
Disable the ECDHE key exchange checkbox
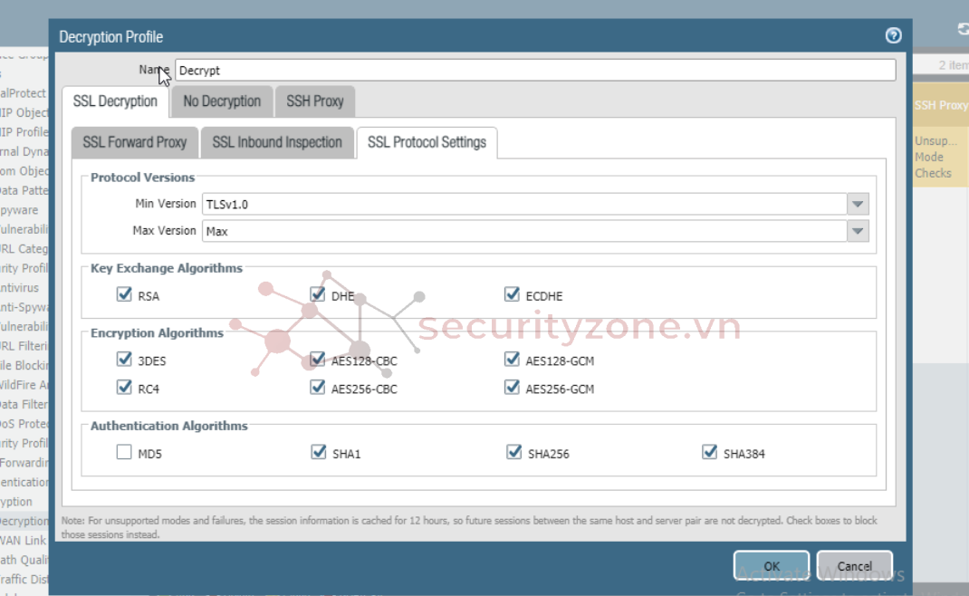[513, 294]
